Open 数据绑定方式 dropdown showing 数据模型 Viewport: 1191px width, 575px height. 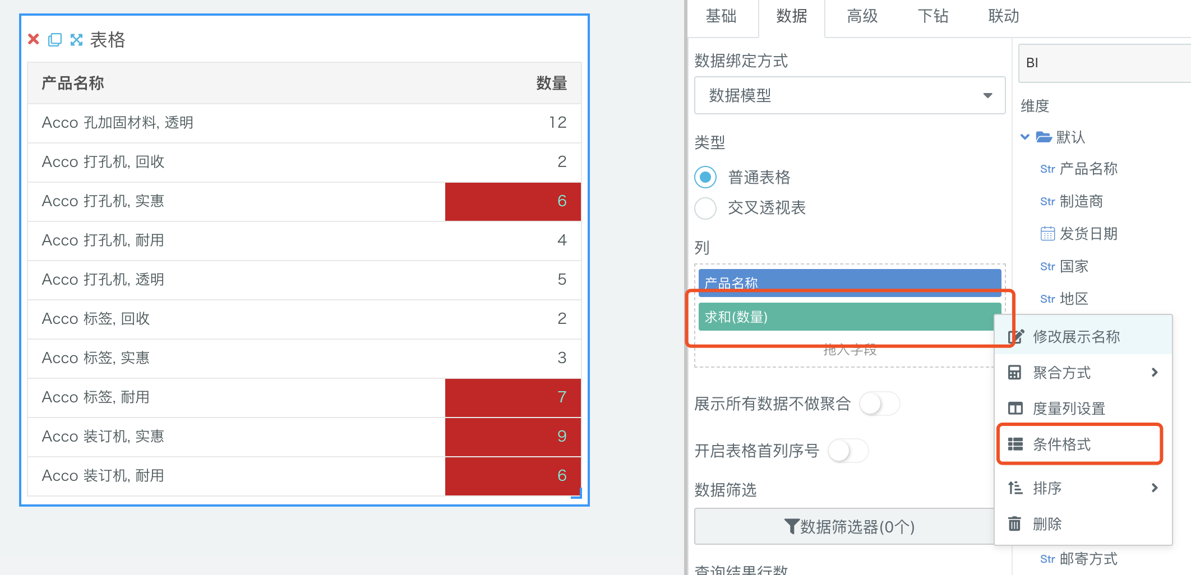(x=850, y=95)
